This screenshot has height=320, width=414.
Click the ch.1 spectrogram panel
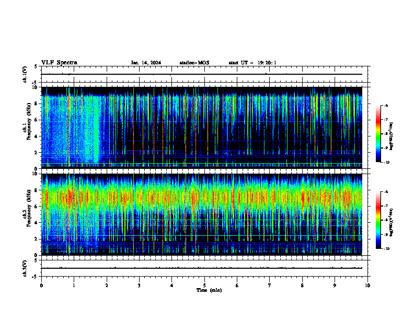[x=204, y=128]
